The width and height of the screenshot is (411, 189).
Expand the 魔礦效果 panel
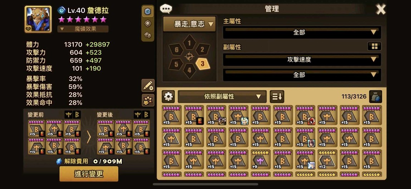click(x=83, y=29)
